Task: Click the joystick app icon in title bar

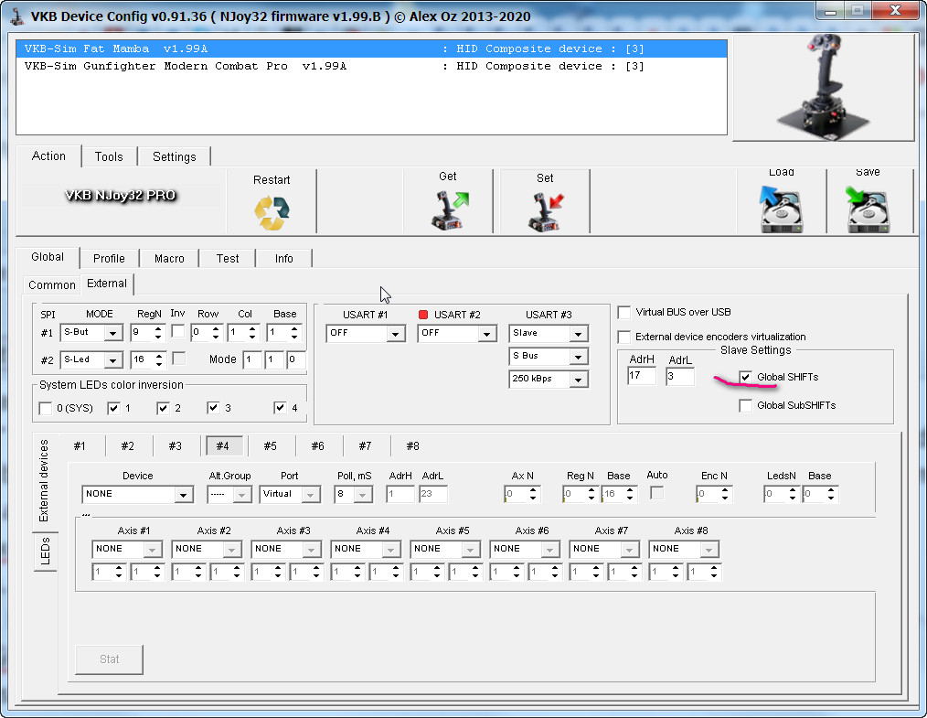Action: pos(16,15)
